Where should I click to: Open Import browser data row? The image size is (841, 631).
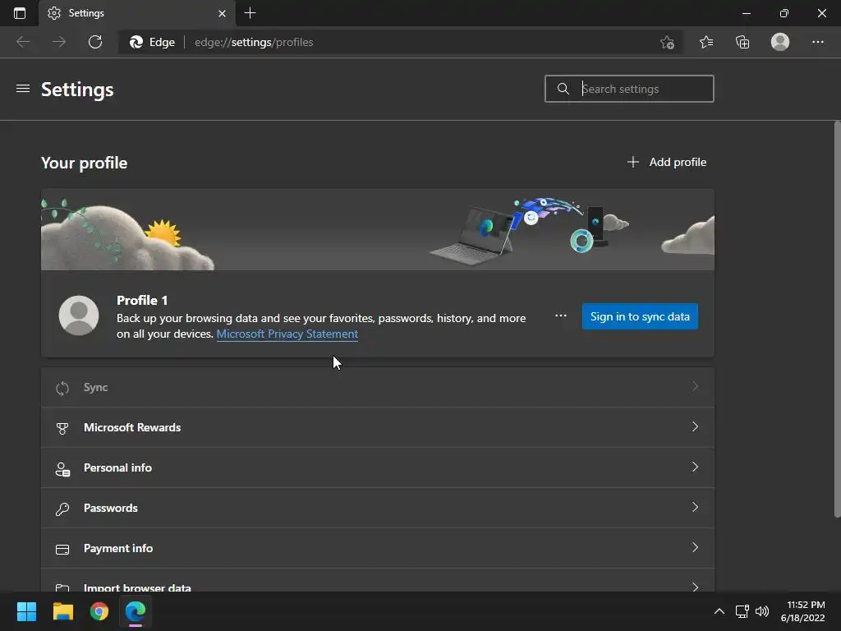[x=378, y=581]
